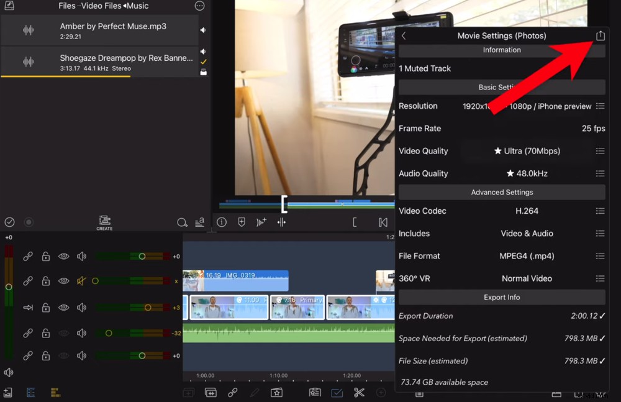Lock the top track using its padlock icon

(45, 256)
